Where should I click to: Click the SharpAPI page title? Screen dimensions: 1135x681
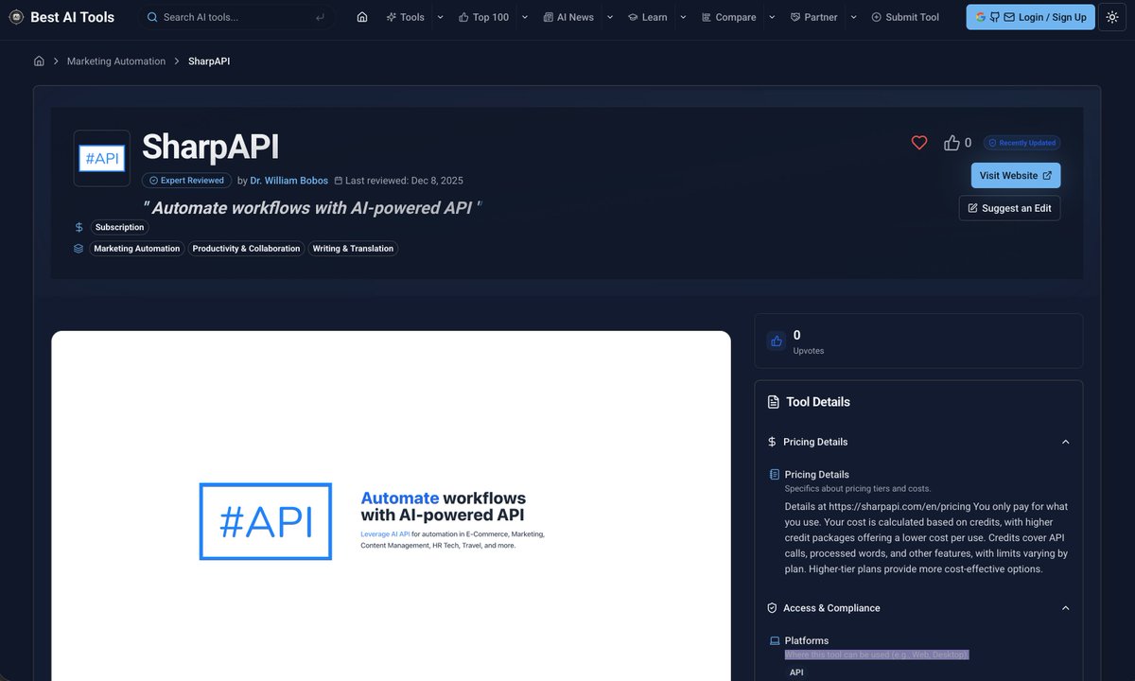(210, 147)
